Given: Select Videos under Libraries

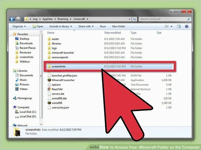Looking at the screenshot, I should (23, 89).
